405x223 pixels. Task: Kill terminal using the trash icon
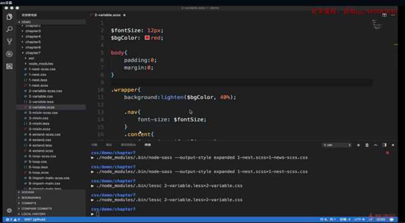click(367, 145)
